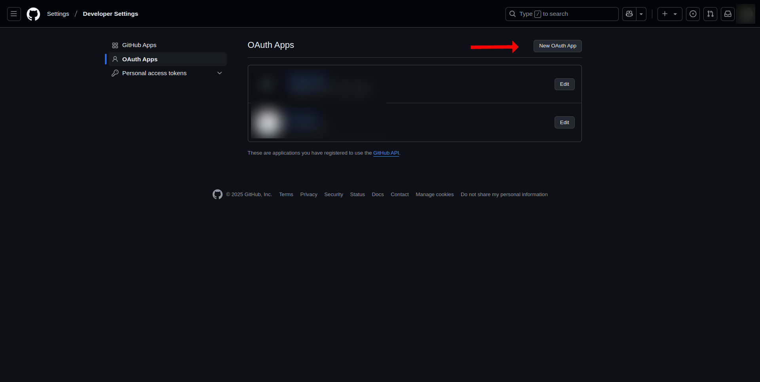The height and width of the screenshot is (382, 760).
Task: Open the first OAuth app's blurred avatar
Action: coord(267,84)
